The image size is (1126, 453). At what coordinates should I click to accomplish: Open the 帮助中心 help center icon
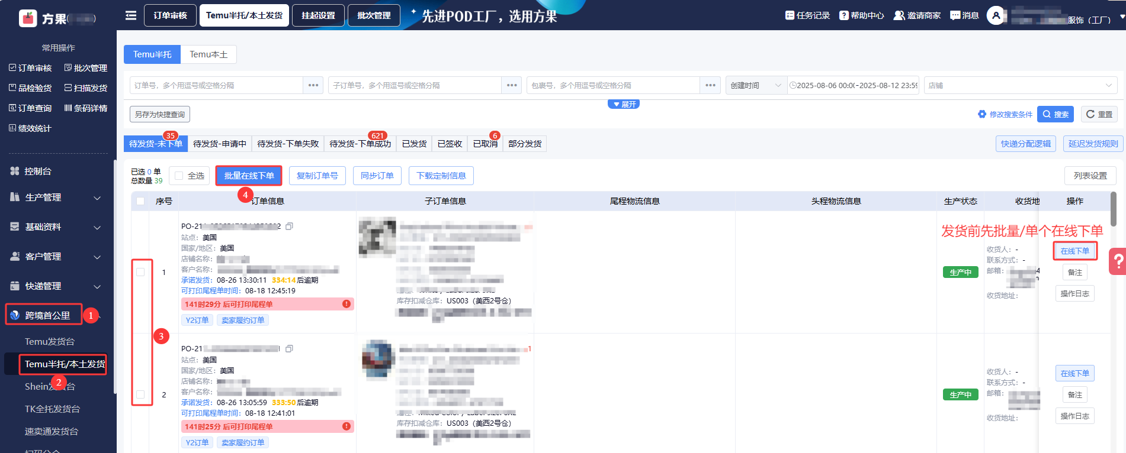pos(844,15)
